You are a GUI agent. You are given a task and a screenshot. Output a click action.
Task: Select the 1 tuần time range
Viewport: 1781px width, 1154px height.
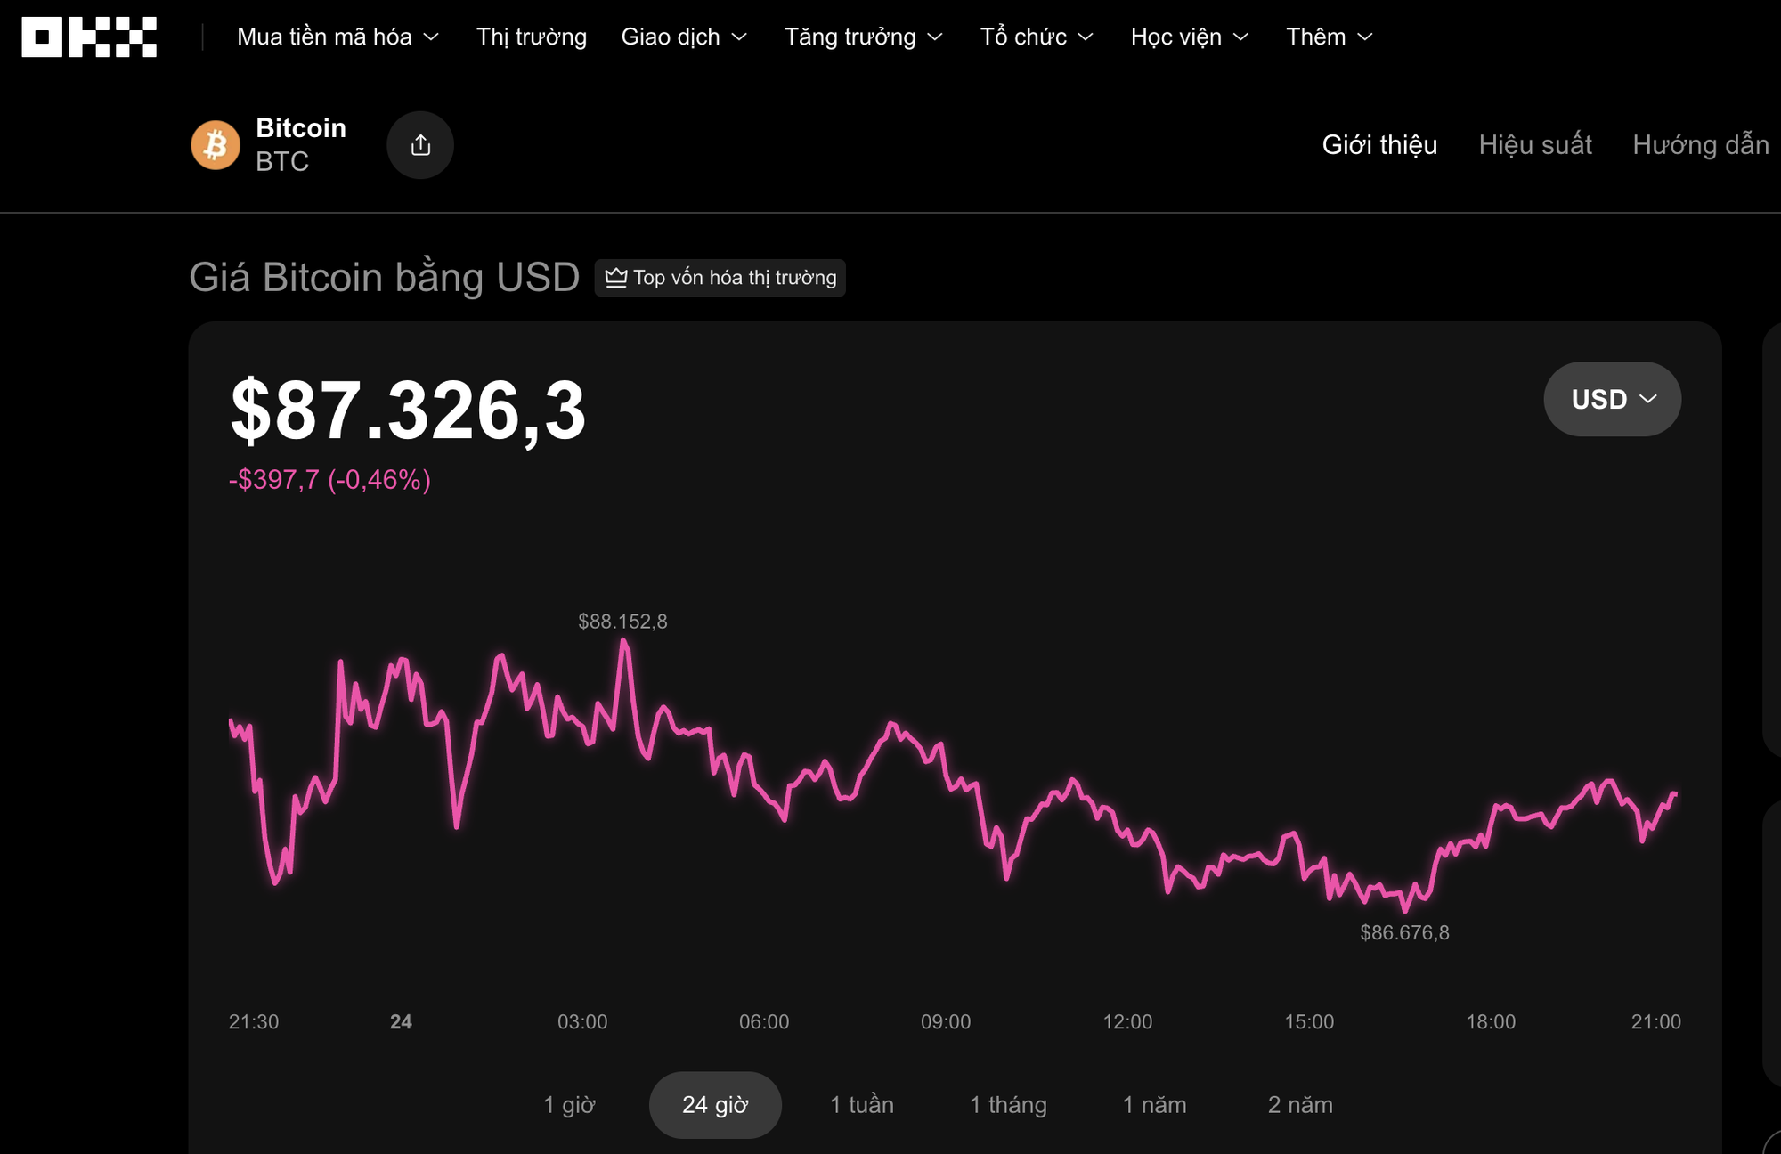click(862, 1104)
